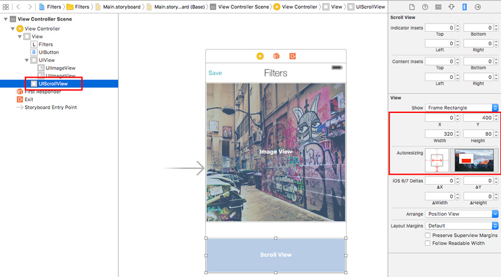Click the Main.storyboard breadcrumb
This screenshot has width=501, height=277.
117,6
